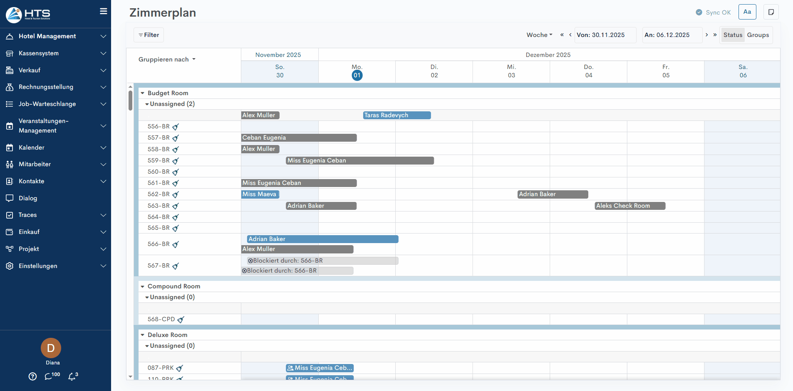
Task: Click the notes icon next to Aa
Action: click(x=771, y=12)
